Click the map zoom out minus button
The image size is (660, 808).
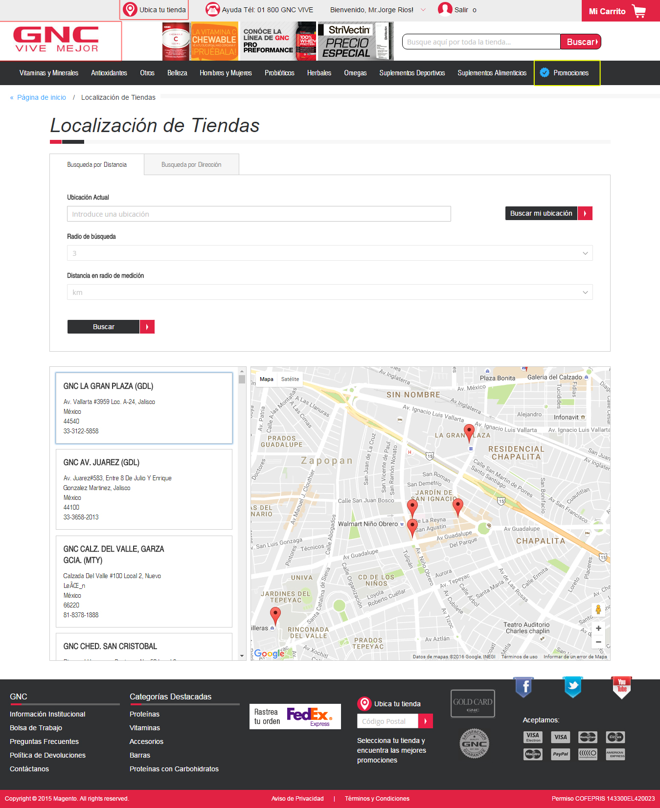pos(598,642)
